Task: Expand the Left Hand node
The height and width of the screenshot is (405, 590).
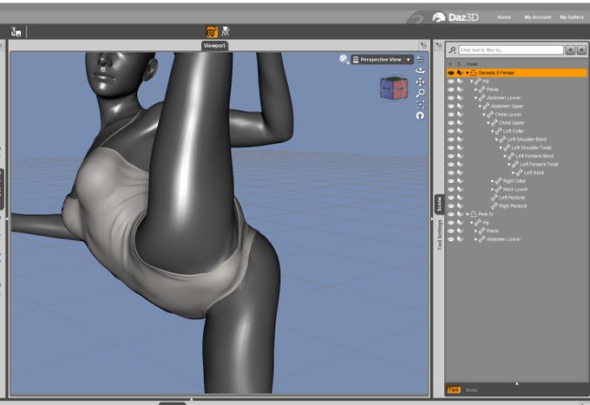Action: (513, 173)
